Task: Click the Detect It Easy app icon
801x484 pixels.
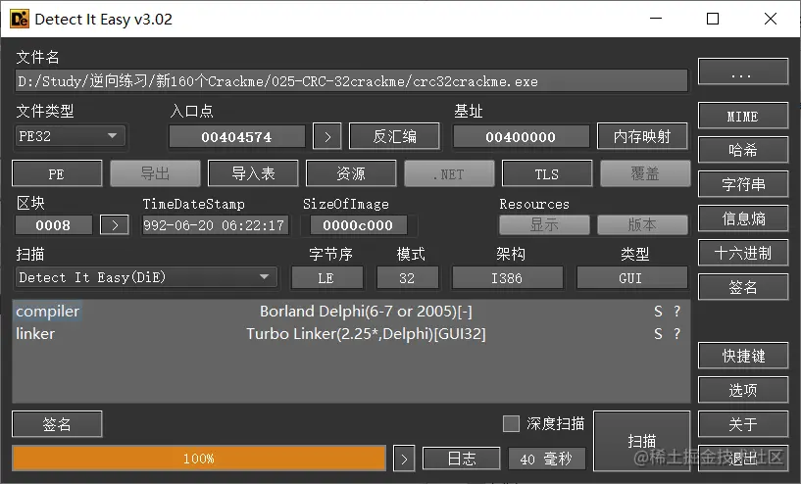Action: pyautogui.click(x=20, y=19)
